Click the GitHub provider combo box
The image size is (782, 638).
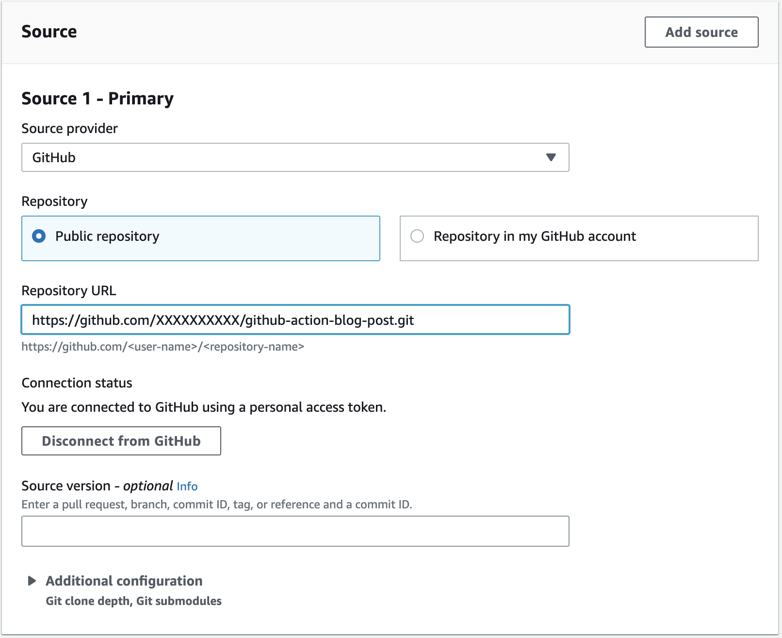(294, 157)
